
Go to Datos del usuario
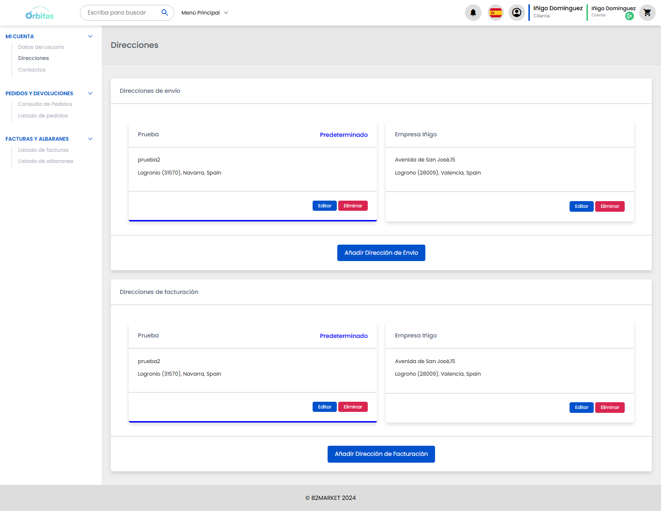[x=41, y=47]
